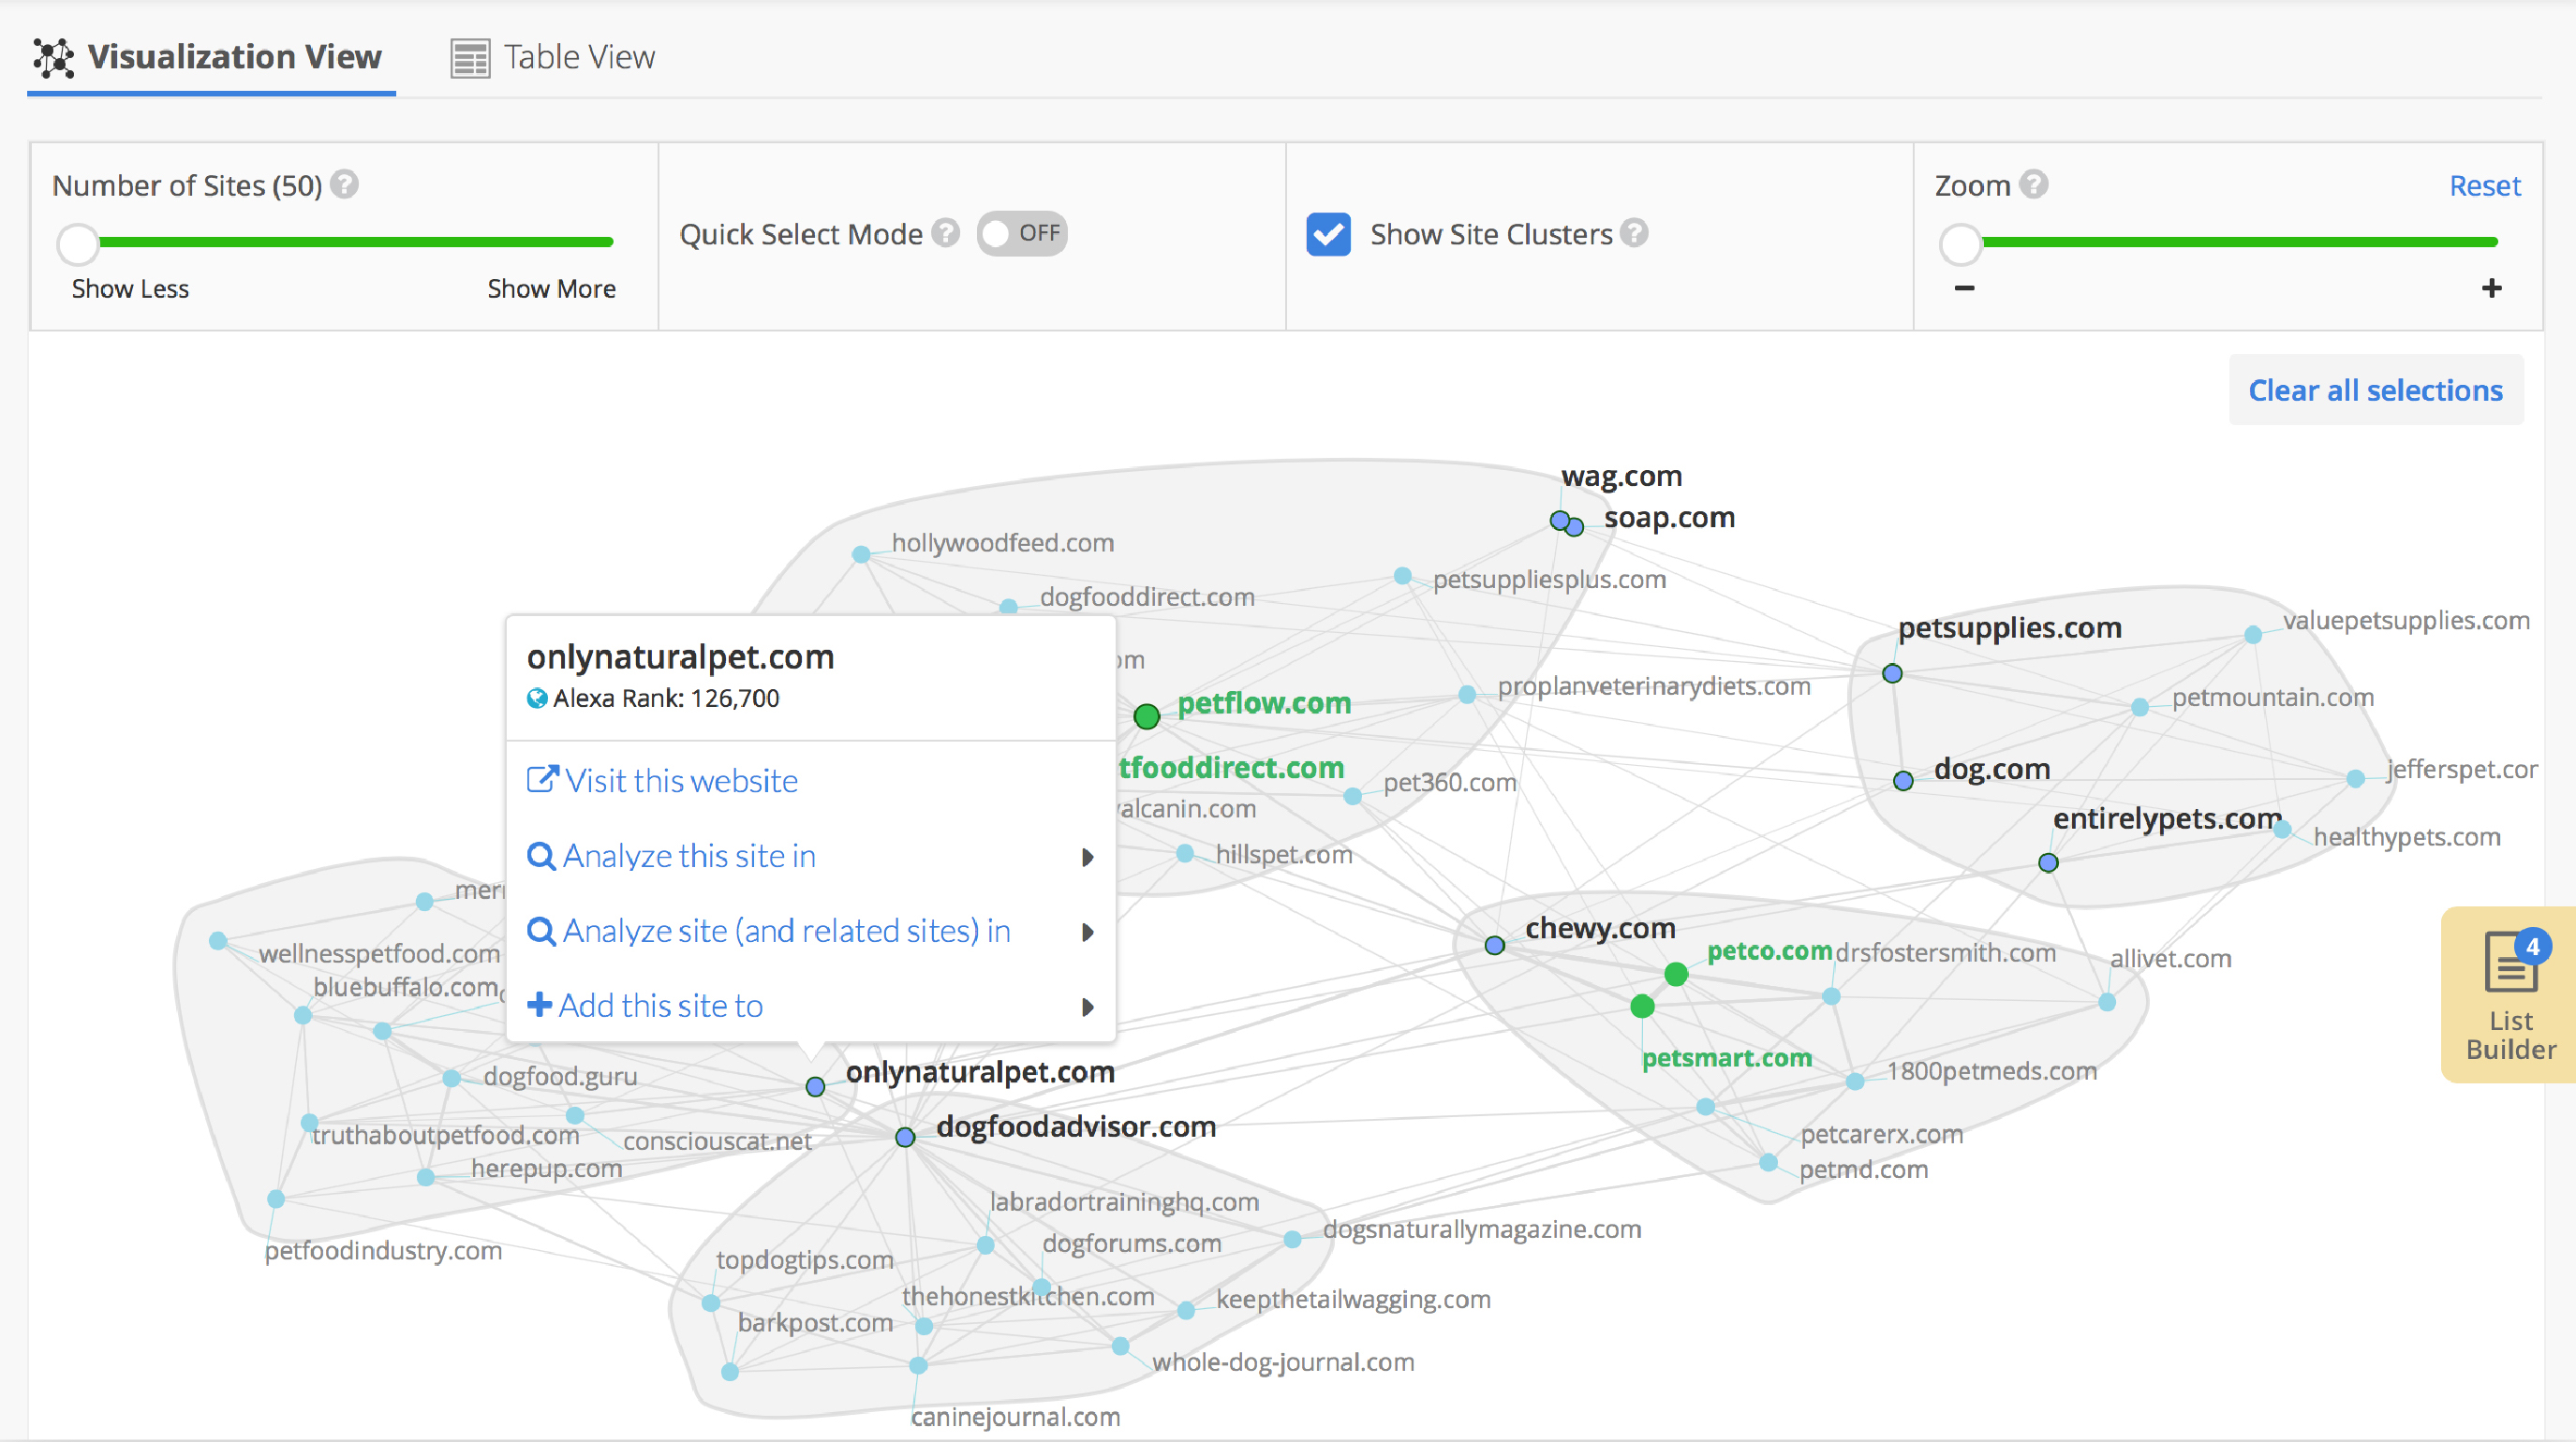Click the keepthetailwagging.com label
The height and width of the screenshot is (1442, 2576).
tap(1353, 1299)
